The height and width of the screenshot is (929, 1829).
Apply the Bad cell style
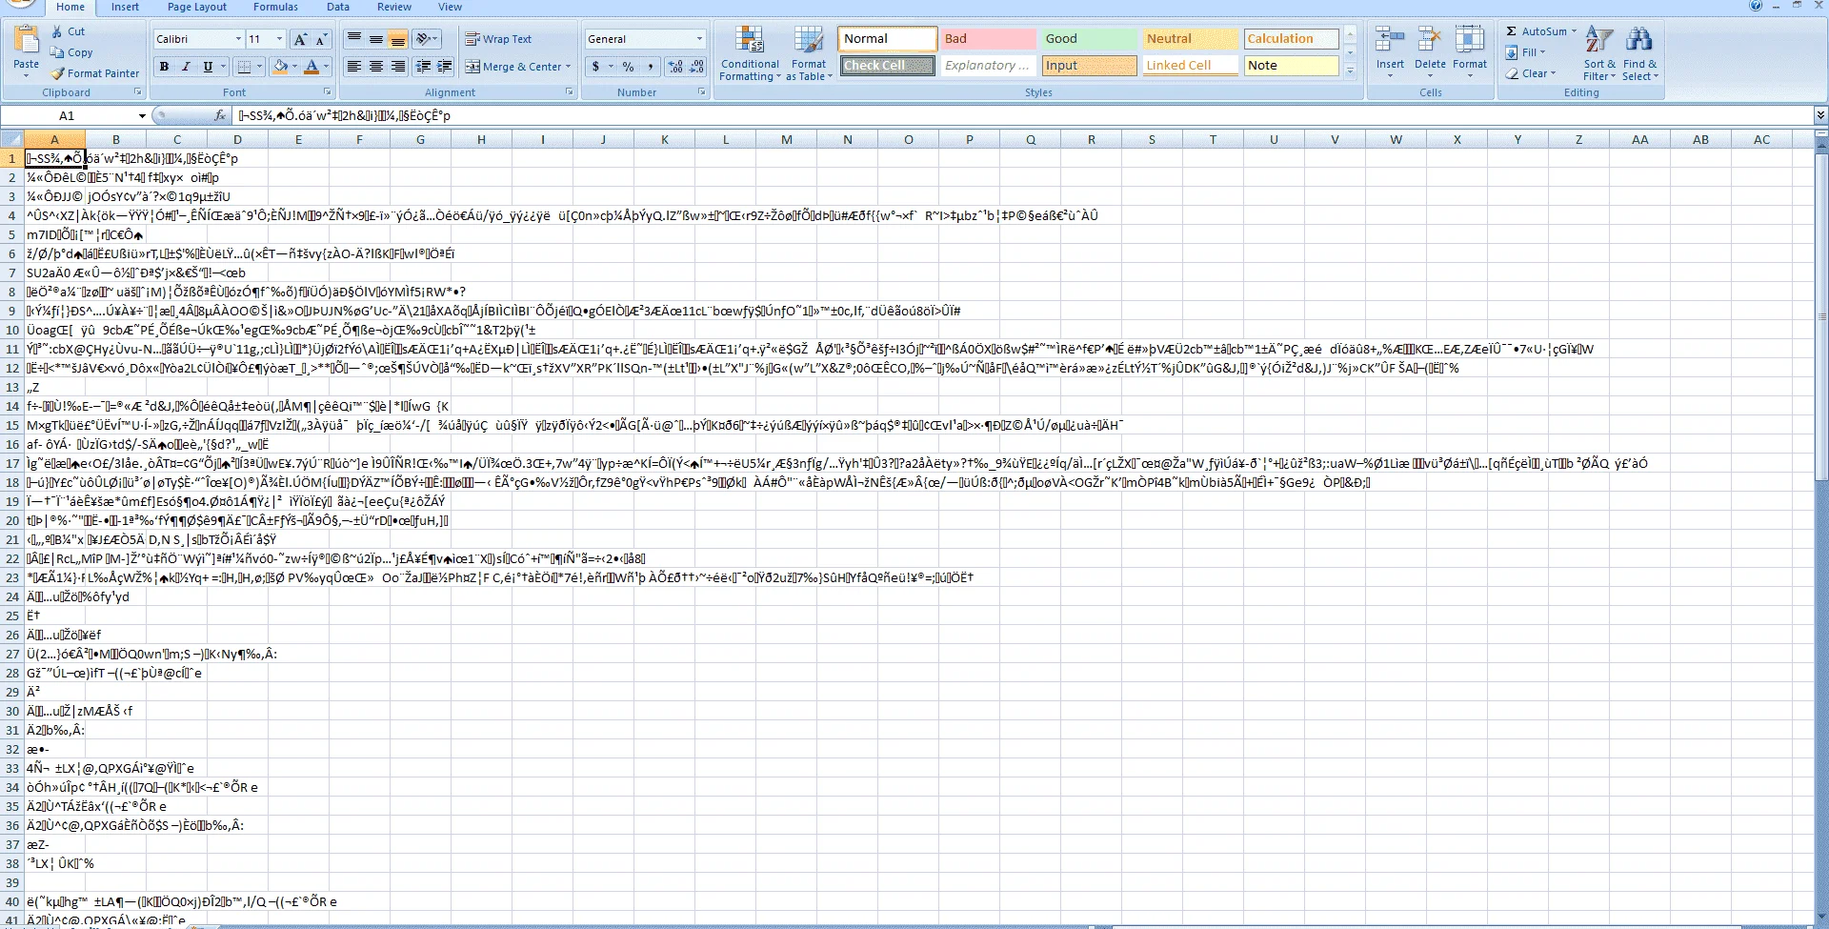click(x=989, y=39)
